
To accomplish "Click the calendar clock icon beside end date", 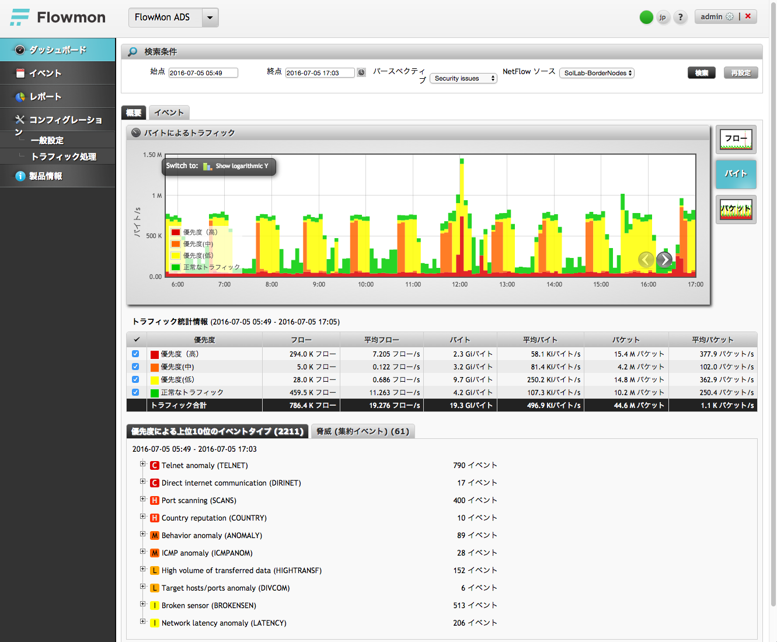I will tap(361, 73).
